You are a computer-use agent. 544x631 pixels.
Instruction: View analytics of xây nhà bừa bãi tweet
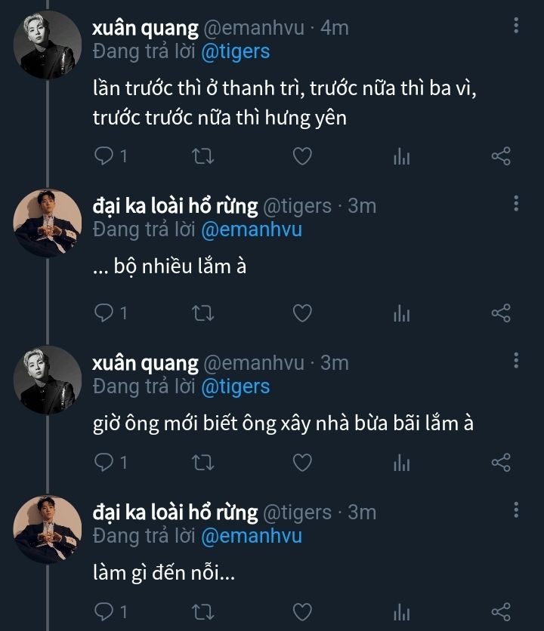[x=402, y=463]
